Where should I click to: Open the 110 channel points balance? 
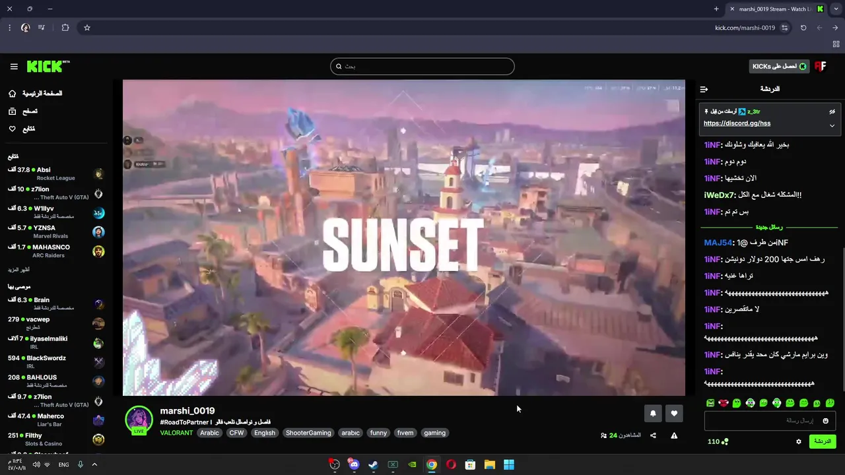pos(718,442)
